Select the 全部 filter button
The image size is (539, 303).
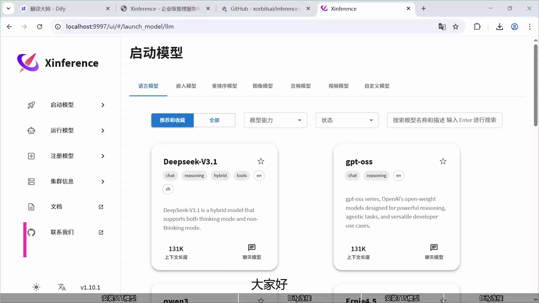(x=214, y=120)
